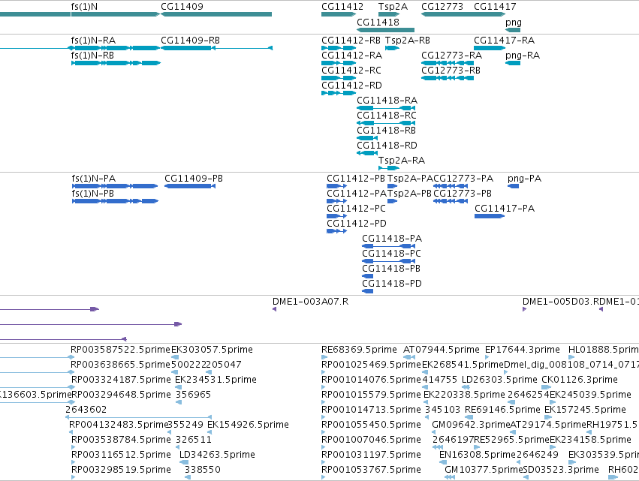Click the CG12773-PA protein glyph

451,186
